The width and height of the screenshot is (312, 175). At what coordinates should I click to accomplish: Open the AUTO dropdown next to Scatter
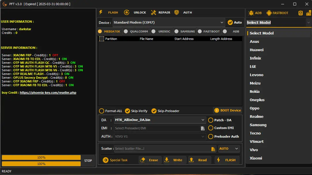229,149
